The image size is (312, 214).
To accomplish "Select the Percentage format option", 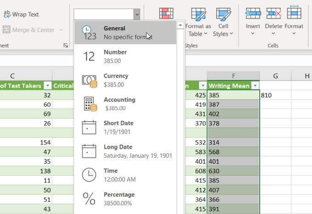I will click(x=125, y=199).
